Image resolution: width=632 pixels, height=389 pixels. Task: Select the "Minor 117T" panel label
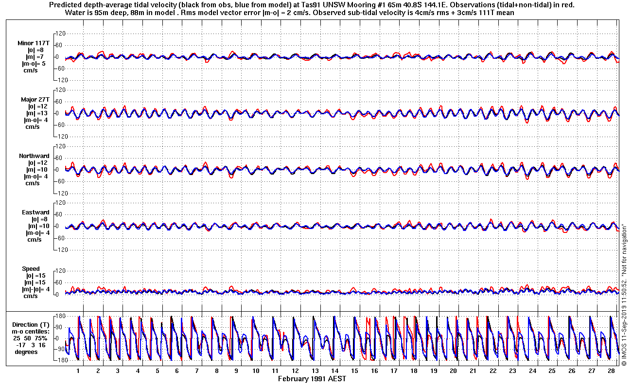pos(34,43)
